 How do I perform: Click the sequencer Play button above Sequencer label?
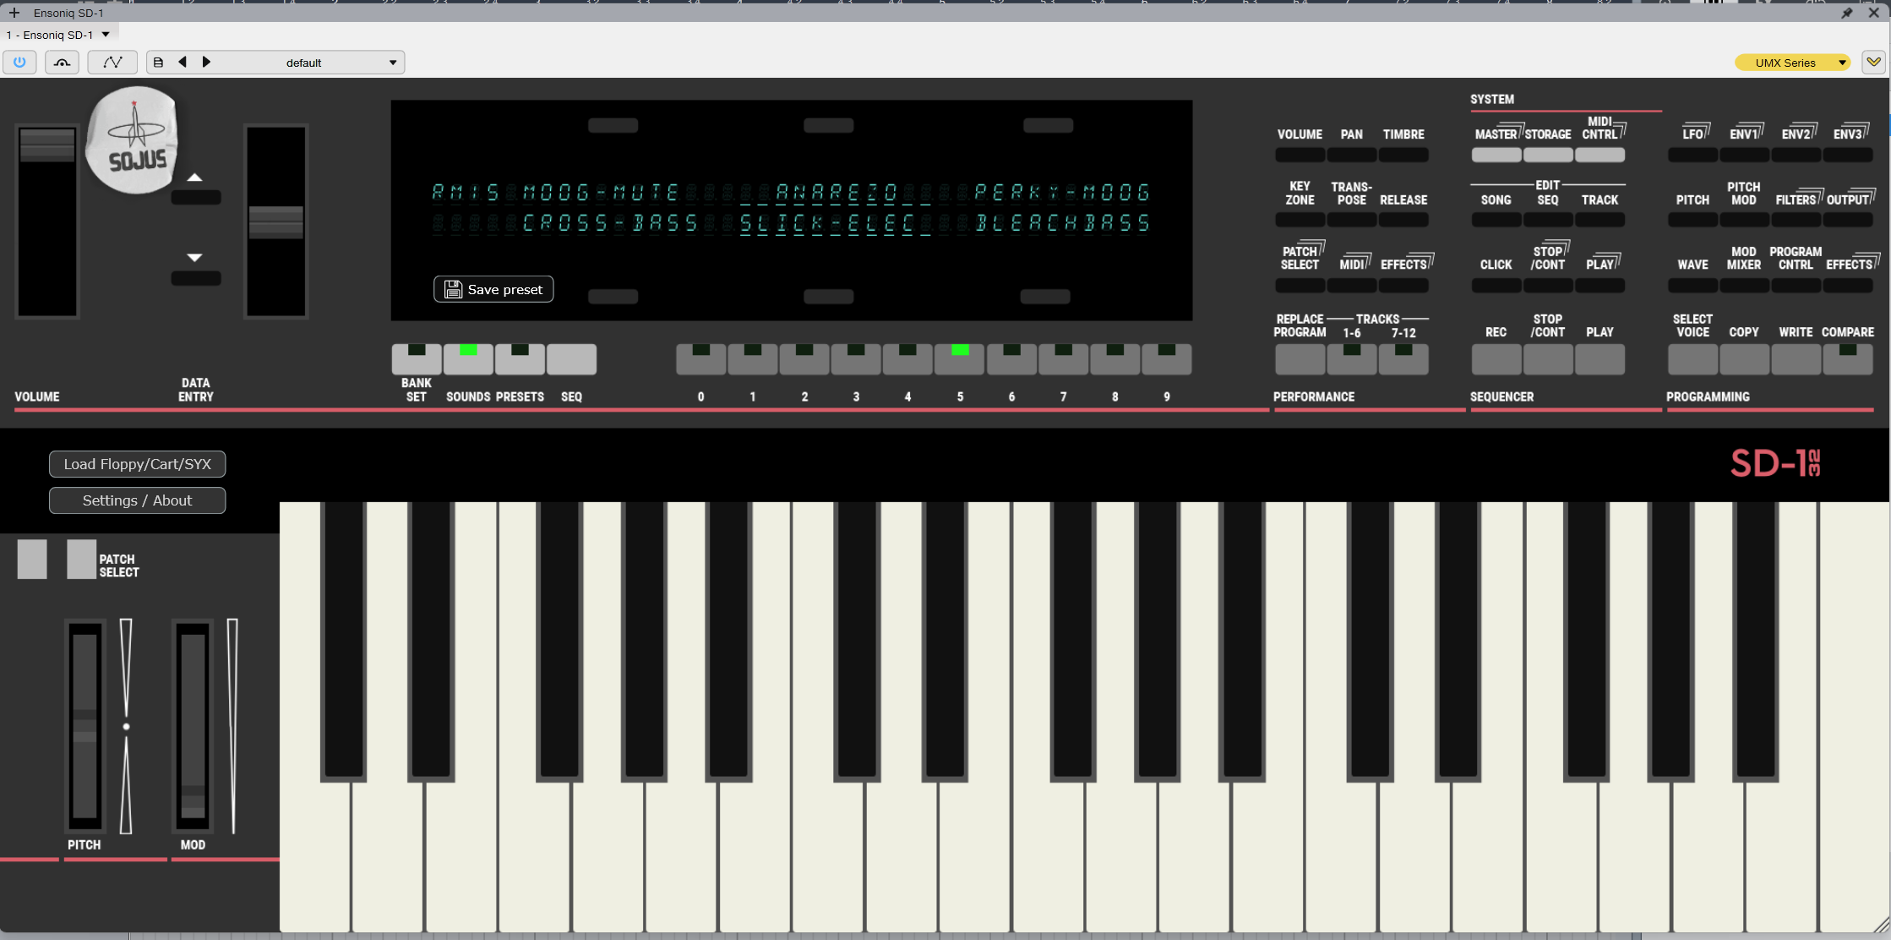(x=1599, y=359)
